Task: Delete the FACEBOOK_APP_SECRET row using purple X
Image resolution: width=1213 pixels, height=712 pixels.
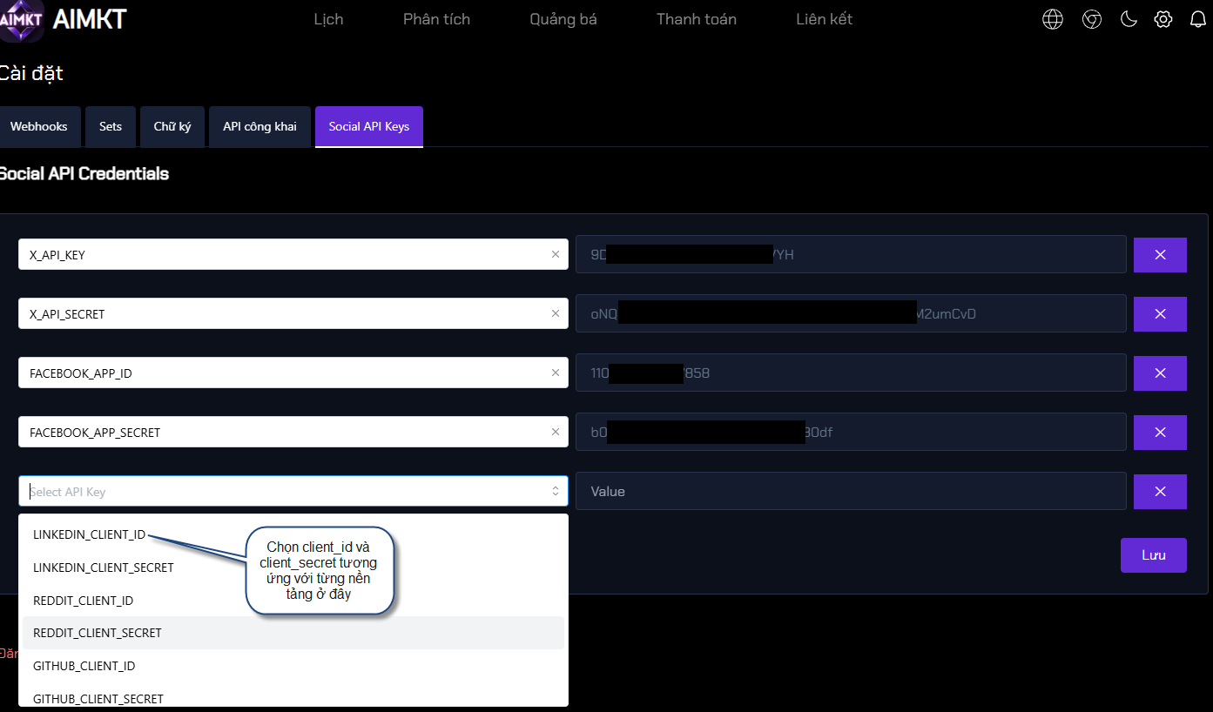Action: [1159, 433]
